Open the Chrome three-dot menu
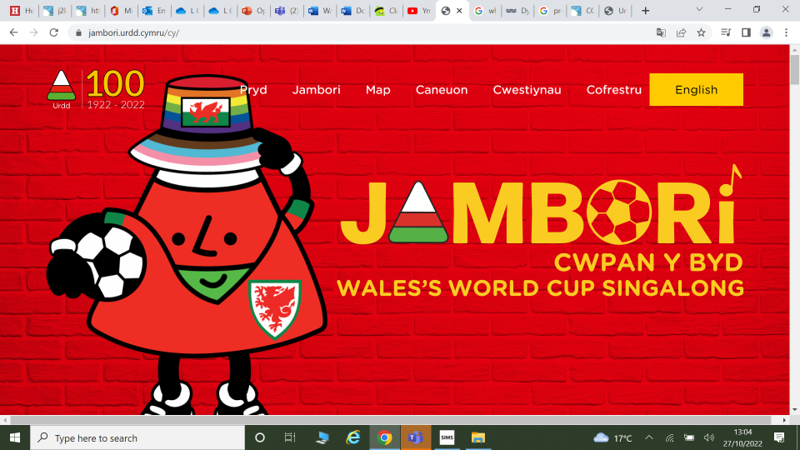The height and width of the screenshot is (450, 800). (786, 32)
